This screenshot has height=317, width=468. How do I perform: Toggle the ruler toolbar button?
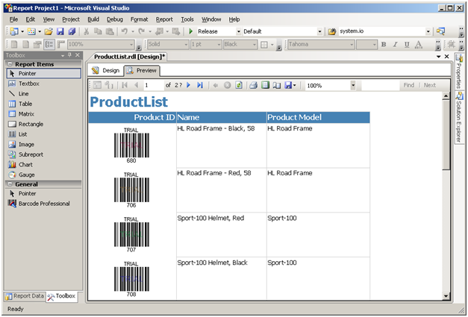(x=61, y=45)
